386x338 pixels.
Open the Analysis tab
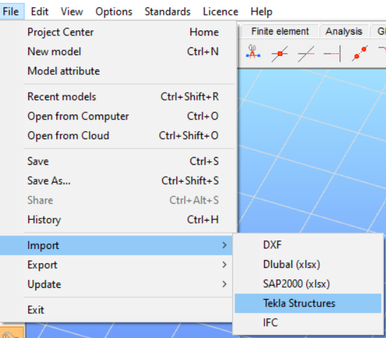tap(344, 31)
